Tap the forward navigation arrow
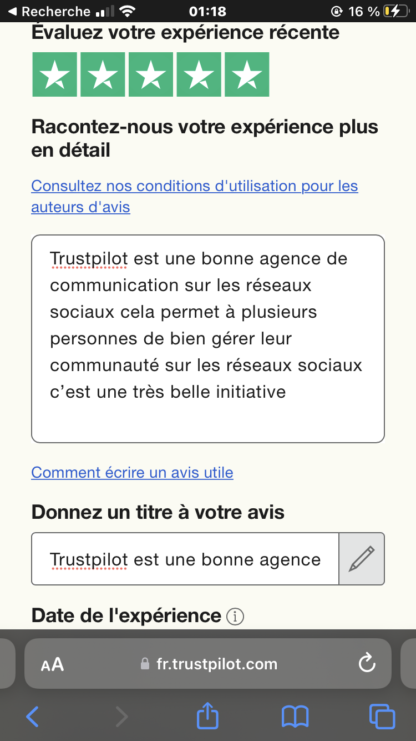416x741 pixels. pyautogui.click(x=121, y=717)
